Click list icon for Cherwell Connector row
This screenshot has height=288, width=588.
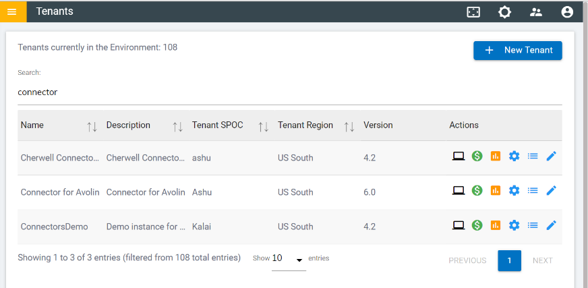533,156
